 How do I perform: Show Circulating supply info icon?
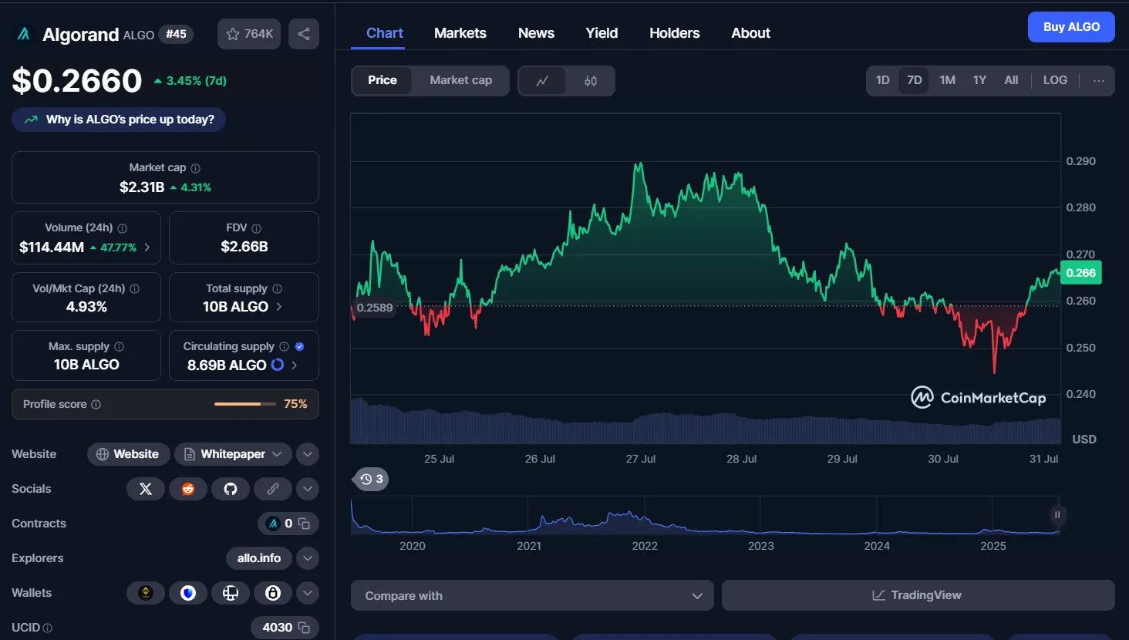click(285, 347)
